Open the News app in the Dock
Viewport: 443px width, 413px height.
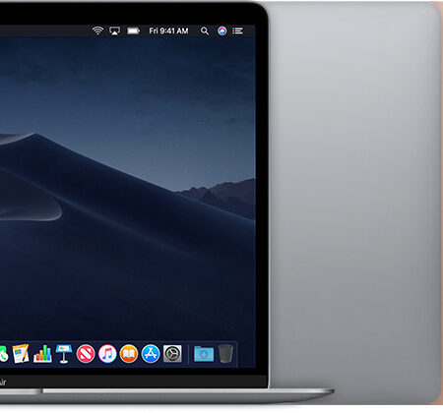coord(86,354)
